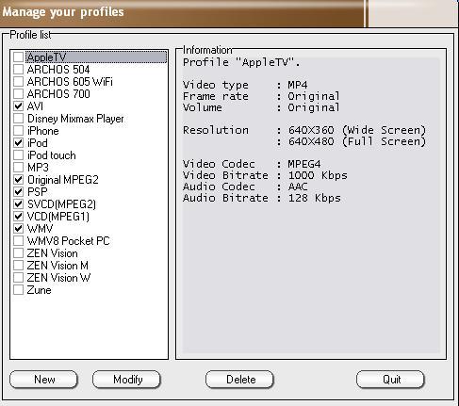Enable the ZEN Vision checkbox
This screenshot has width=459, height=406.
(x=18, y=253)
